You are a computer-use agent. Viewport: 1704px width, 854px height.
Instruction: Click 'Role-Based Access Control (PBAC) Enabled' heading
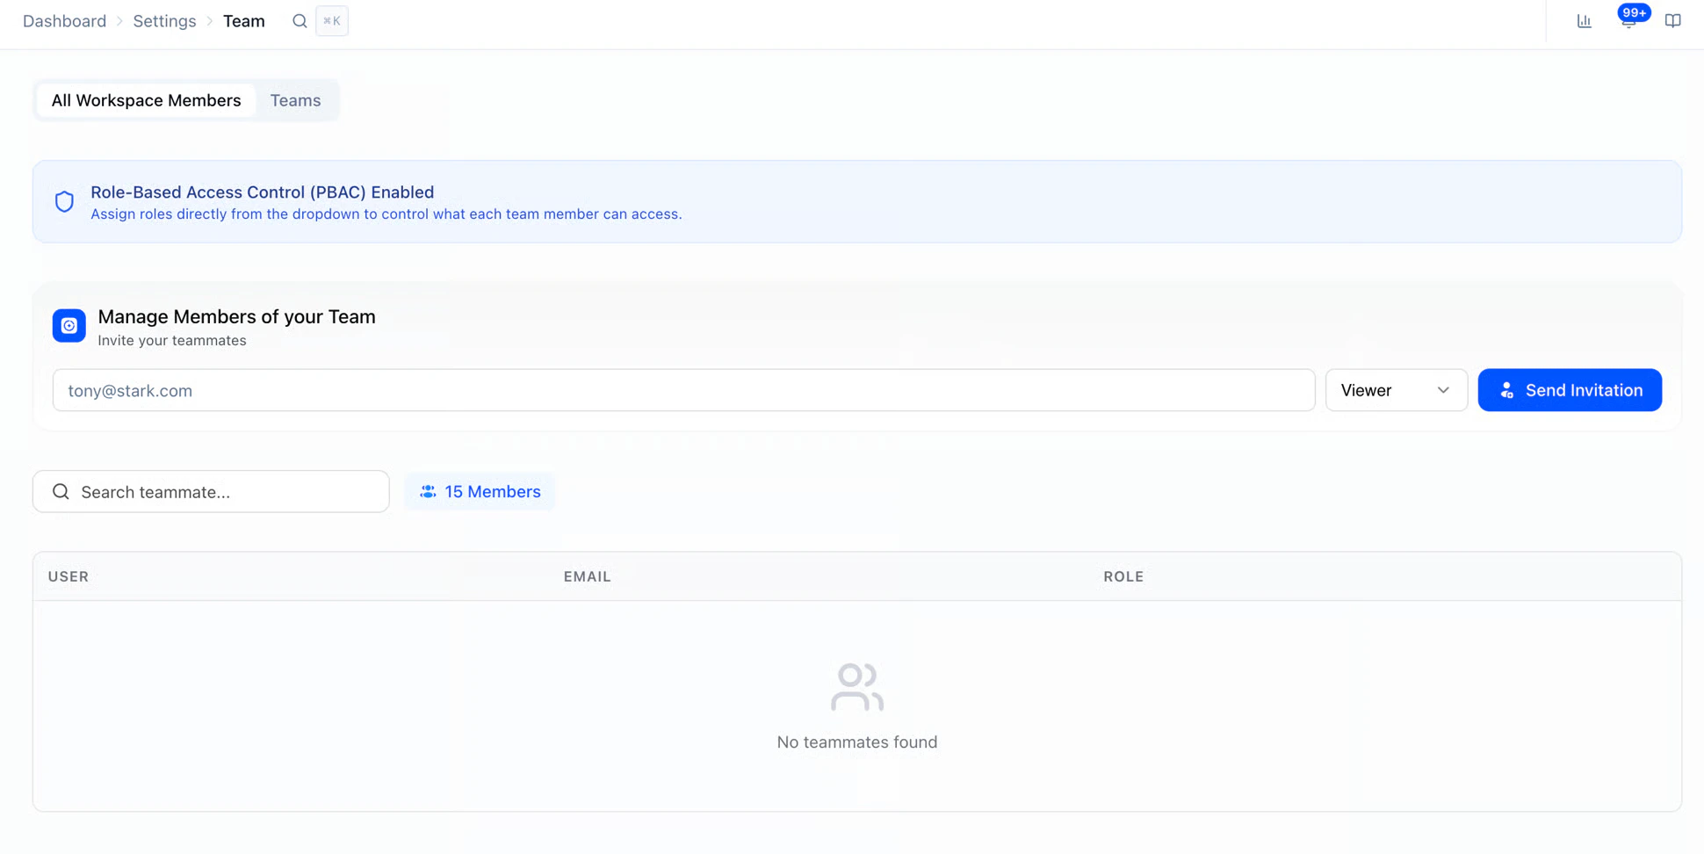pos(263,192)
